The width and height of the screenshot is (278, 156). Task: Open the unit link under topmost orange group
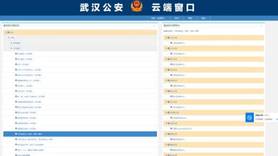[179, 43]
